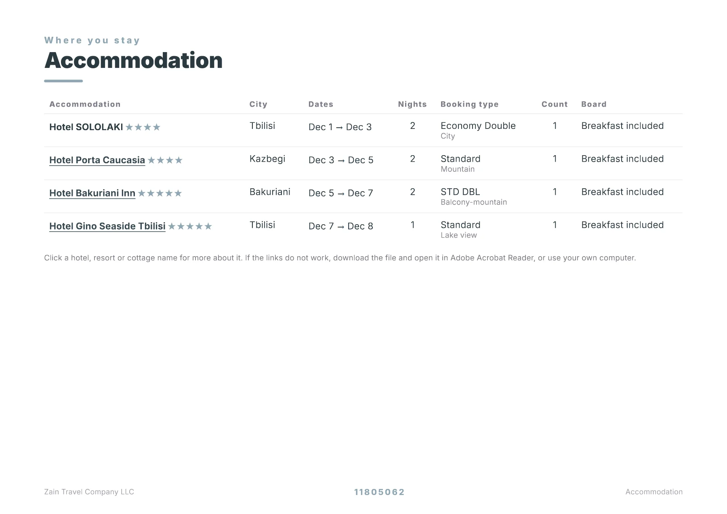Click "Mountain" under Hotel Porta Caucasia's Standard

click(458, 169)
